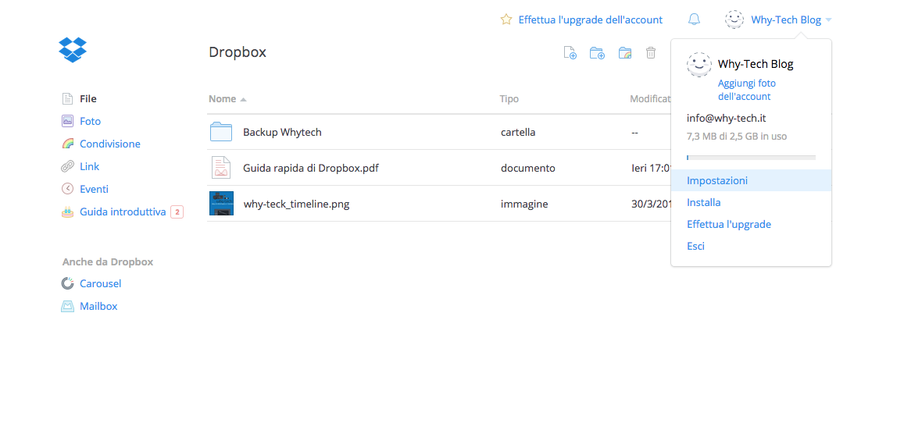Open Mailbox link
Screen dimensions: 904x448
pyautogui.click(x=98, y=307)
